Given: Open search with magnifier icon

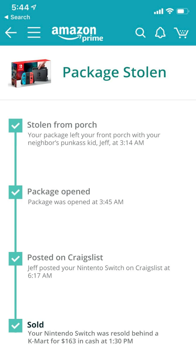Looking at the screenshot, I should coord(140,33).
